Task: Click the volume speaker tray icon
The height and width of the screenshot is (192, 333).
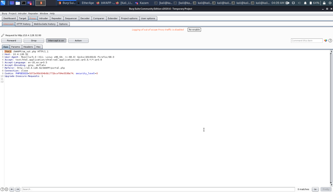Action: pyautogui.click(x=299, y=3)
